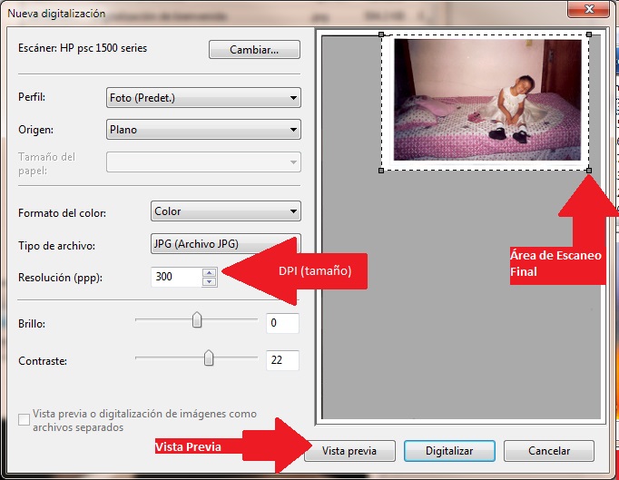Expand the Formato del color dropdown
The image size is (619, 480).
[x=225, y=211]
